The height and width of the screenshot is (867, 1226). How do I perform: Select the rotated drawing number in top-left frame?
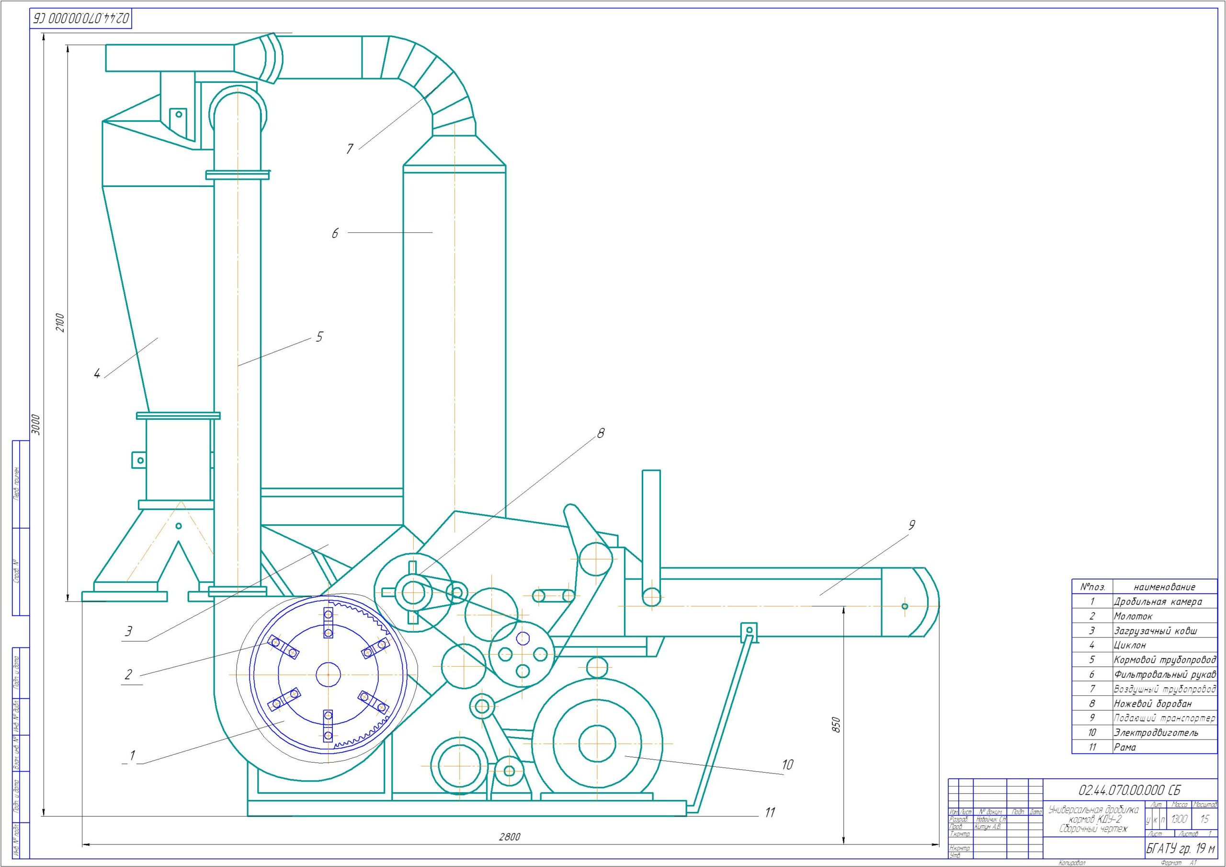coord(82,18)
